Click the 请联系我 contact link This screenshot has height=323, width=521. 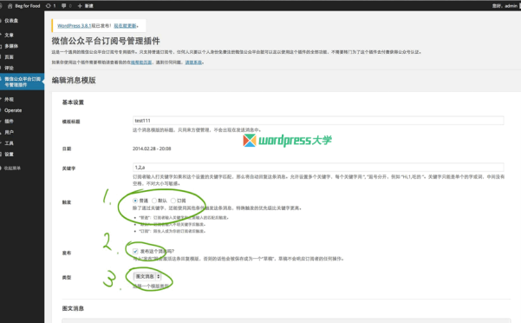tap(193, 63)
